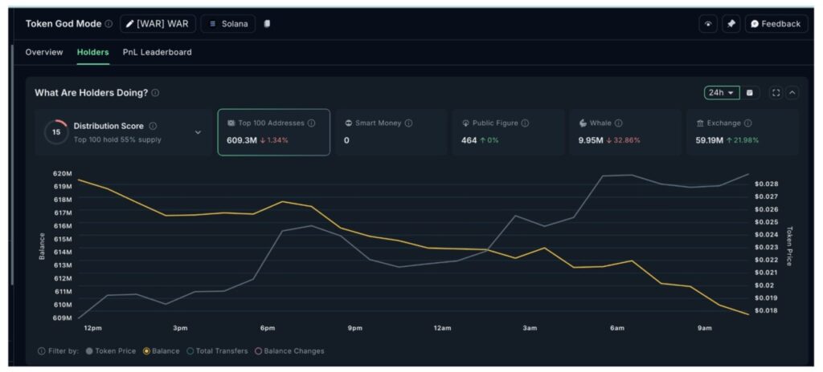Open the Solana chain selector
Screen dimensions: 823x372
coord(228,24)
